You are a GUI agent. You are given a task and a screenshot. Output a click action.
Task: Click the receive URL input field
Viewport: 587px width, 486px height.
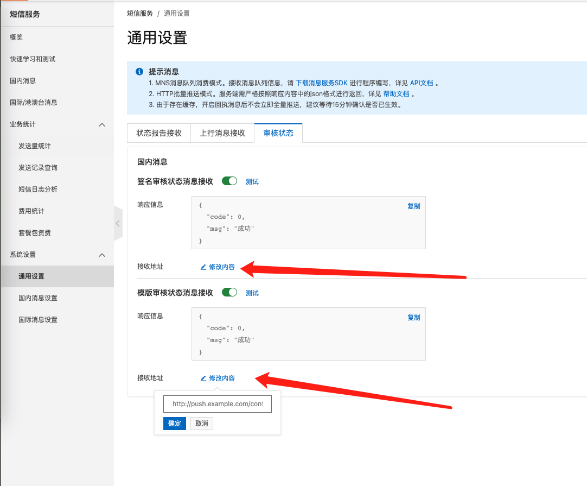coord(218,404)
